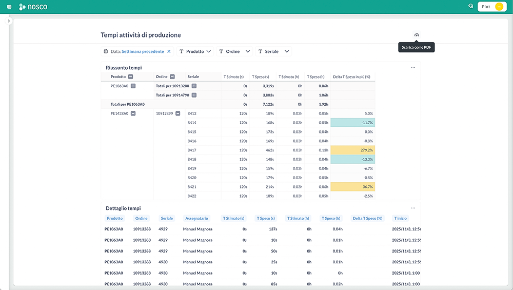Sort by Assegnatario column header
This screenshot has width=513, height=290.
click(196, 218)
